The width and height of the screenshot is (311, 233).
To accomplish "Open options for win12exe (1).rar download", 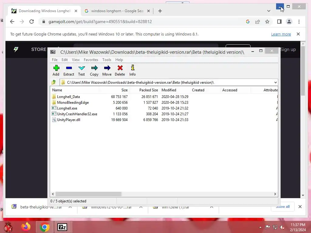I will (x=212, y=207).
